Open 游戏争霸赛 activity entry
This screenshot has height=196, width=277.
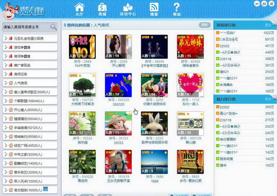point(30,47)
